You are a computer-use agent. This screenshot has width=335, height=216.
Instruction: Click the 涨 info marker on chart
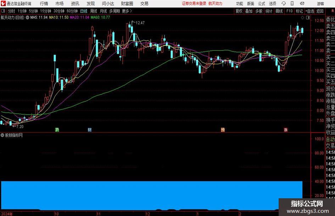286,129
